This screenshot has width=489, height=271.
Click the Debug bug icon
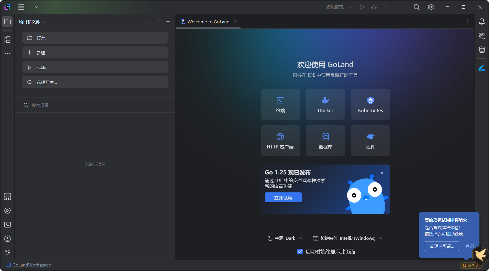(374, 7)
